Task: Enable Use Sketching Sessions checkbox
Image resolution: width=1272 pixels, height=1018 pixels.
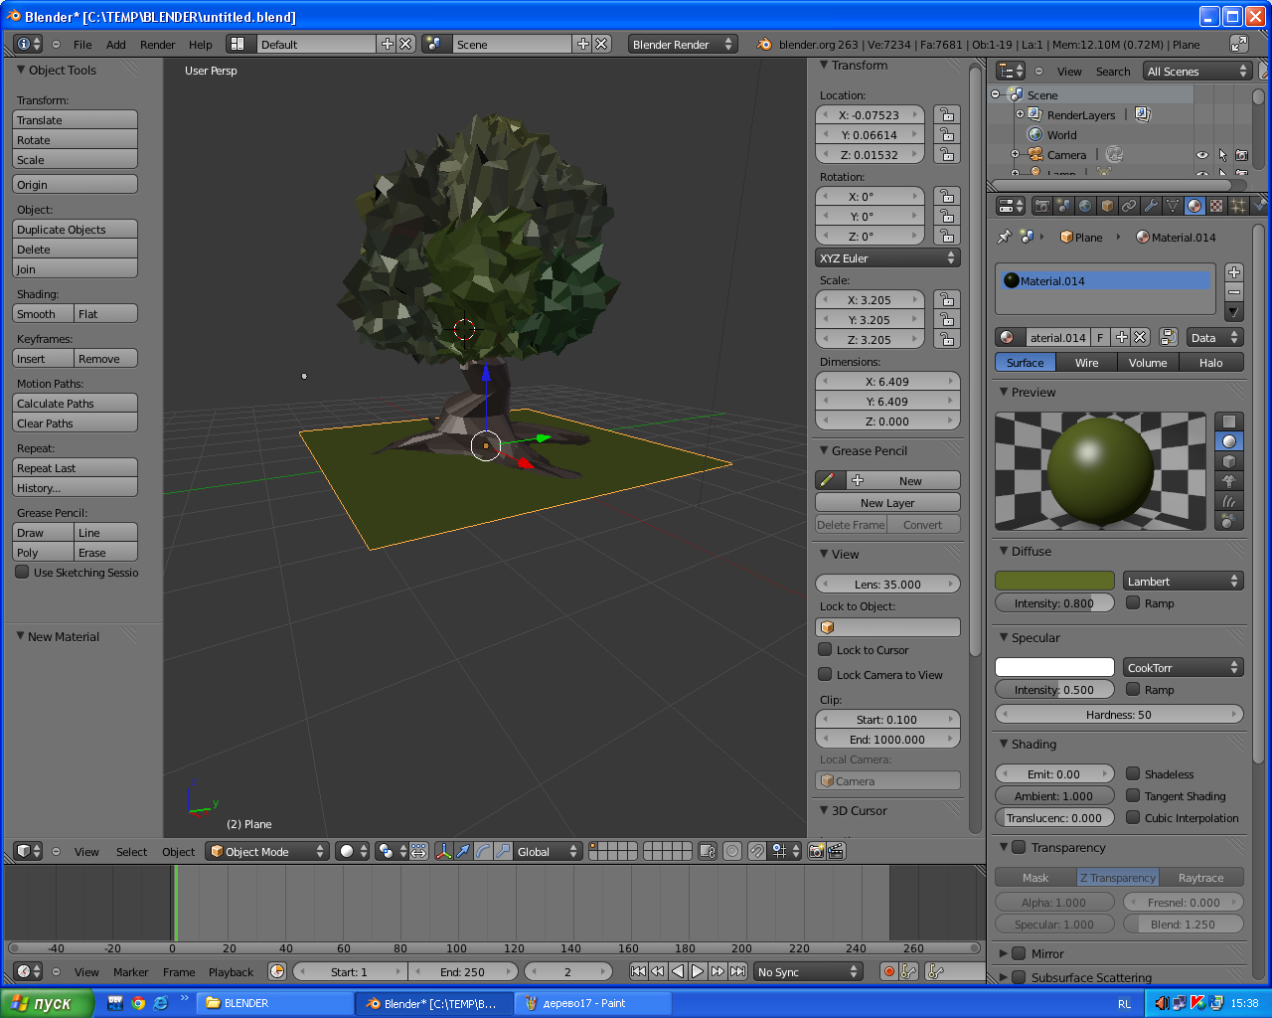Action: 22,572
